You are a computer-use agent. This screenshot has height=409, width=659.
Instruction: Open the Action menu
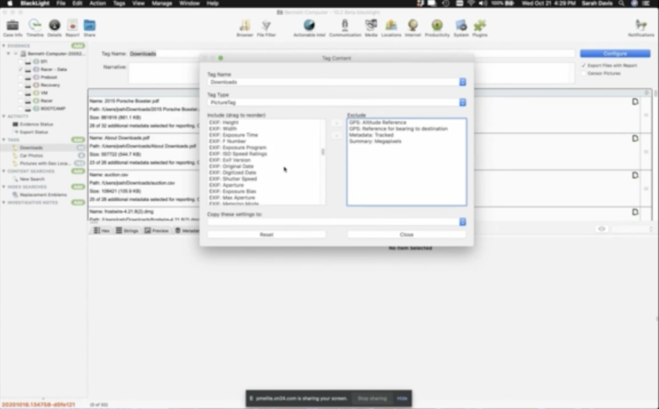coord(98,3)
